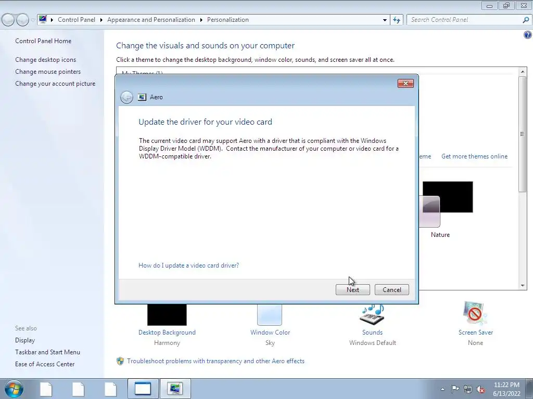Click Next in the Aero dialog

click(352, 290)
